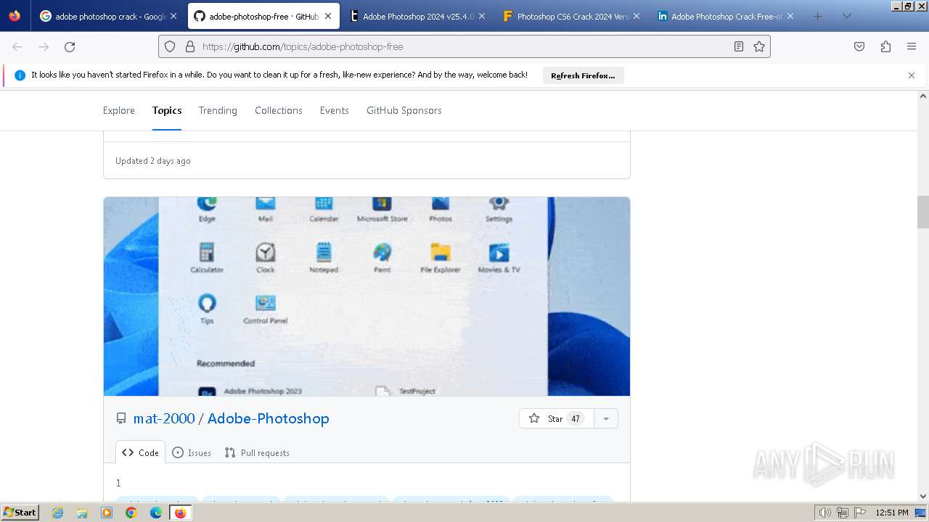Switch to Adobe Photoshop 2024 v25.4.0 tab
The image size is (929, 522).
(412, 16)
